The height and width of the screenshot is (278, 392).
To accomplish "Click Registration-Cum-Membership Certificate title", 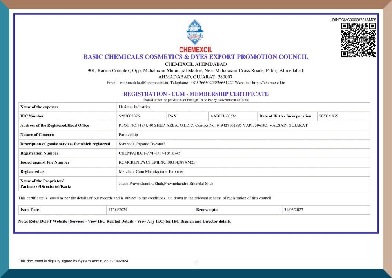I will (x=196, y=94).
